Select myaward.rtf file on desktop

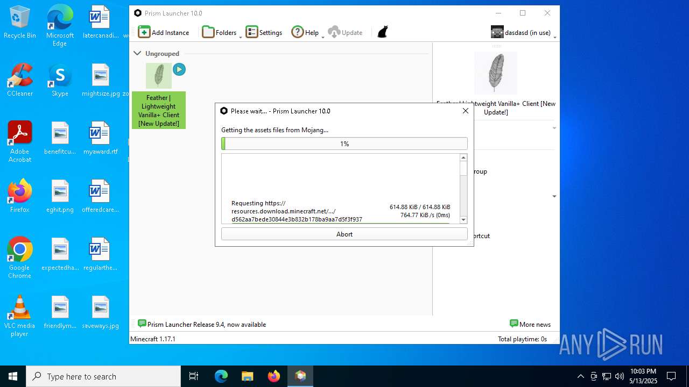point(100,139)
